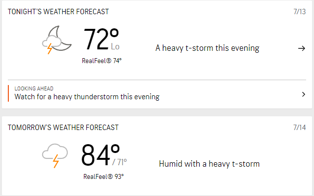314x196 pixels.
Task: Click the RealFeel 74° reading
Action: (102, 61)
